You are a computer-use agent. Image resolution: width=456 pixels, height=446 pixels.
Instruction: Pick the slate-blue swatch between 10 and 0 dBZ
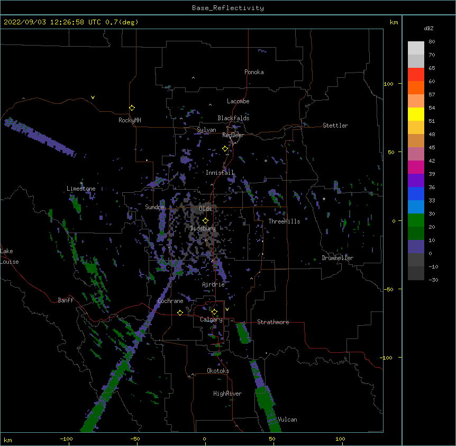(416, 247)
